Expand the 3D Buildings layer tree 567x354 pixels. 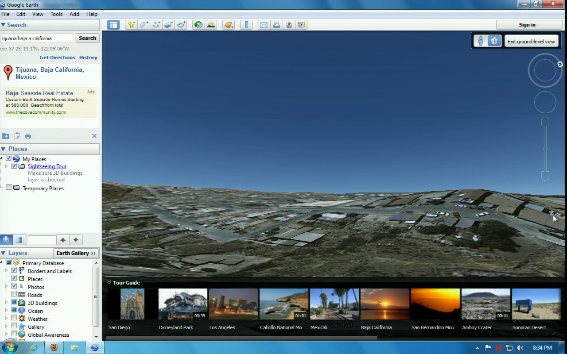click(7, 303)
